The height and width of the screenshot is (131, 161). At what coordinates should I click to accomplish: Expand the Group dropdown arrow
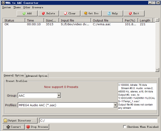(x=59, y=95)
